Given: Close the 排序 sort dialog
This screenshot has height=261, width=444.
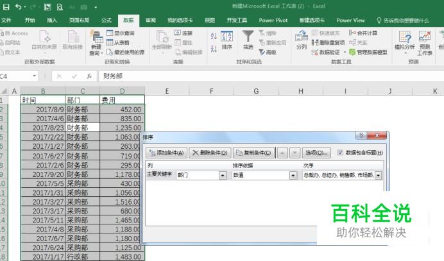Looking at the screenshot, I should tap(377, 135).
